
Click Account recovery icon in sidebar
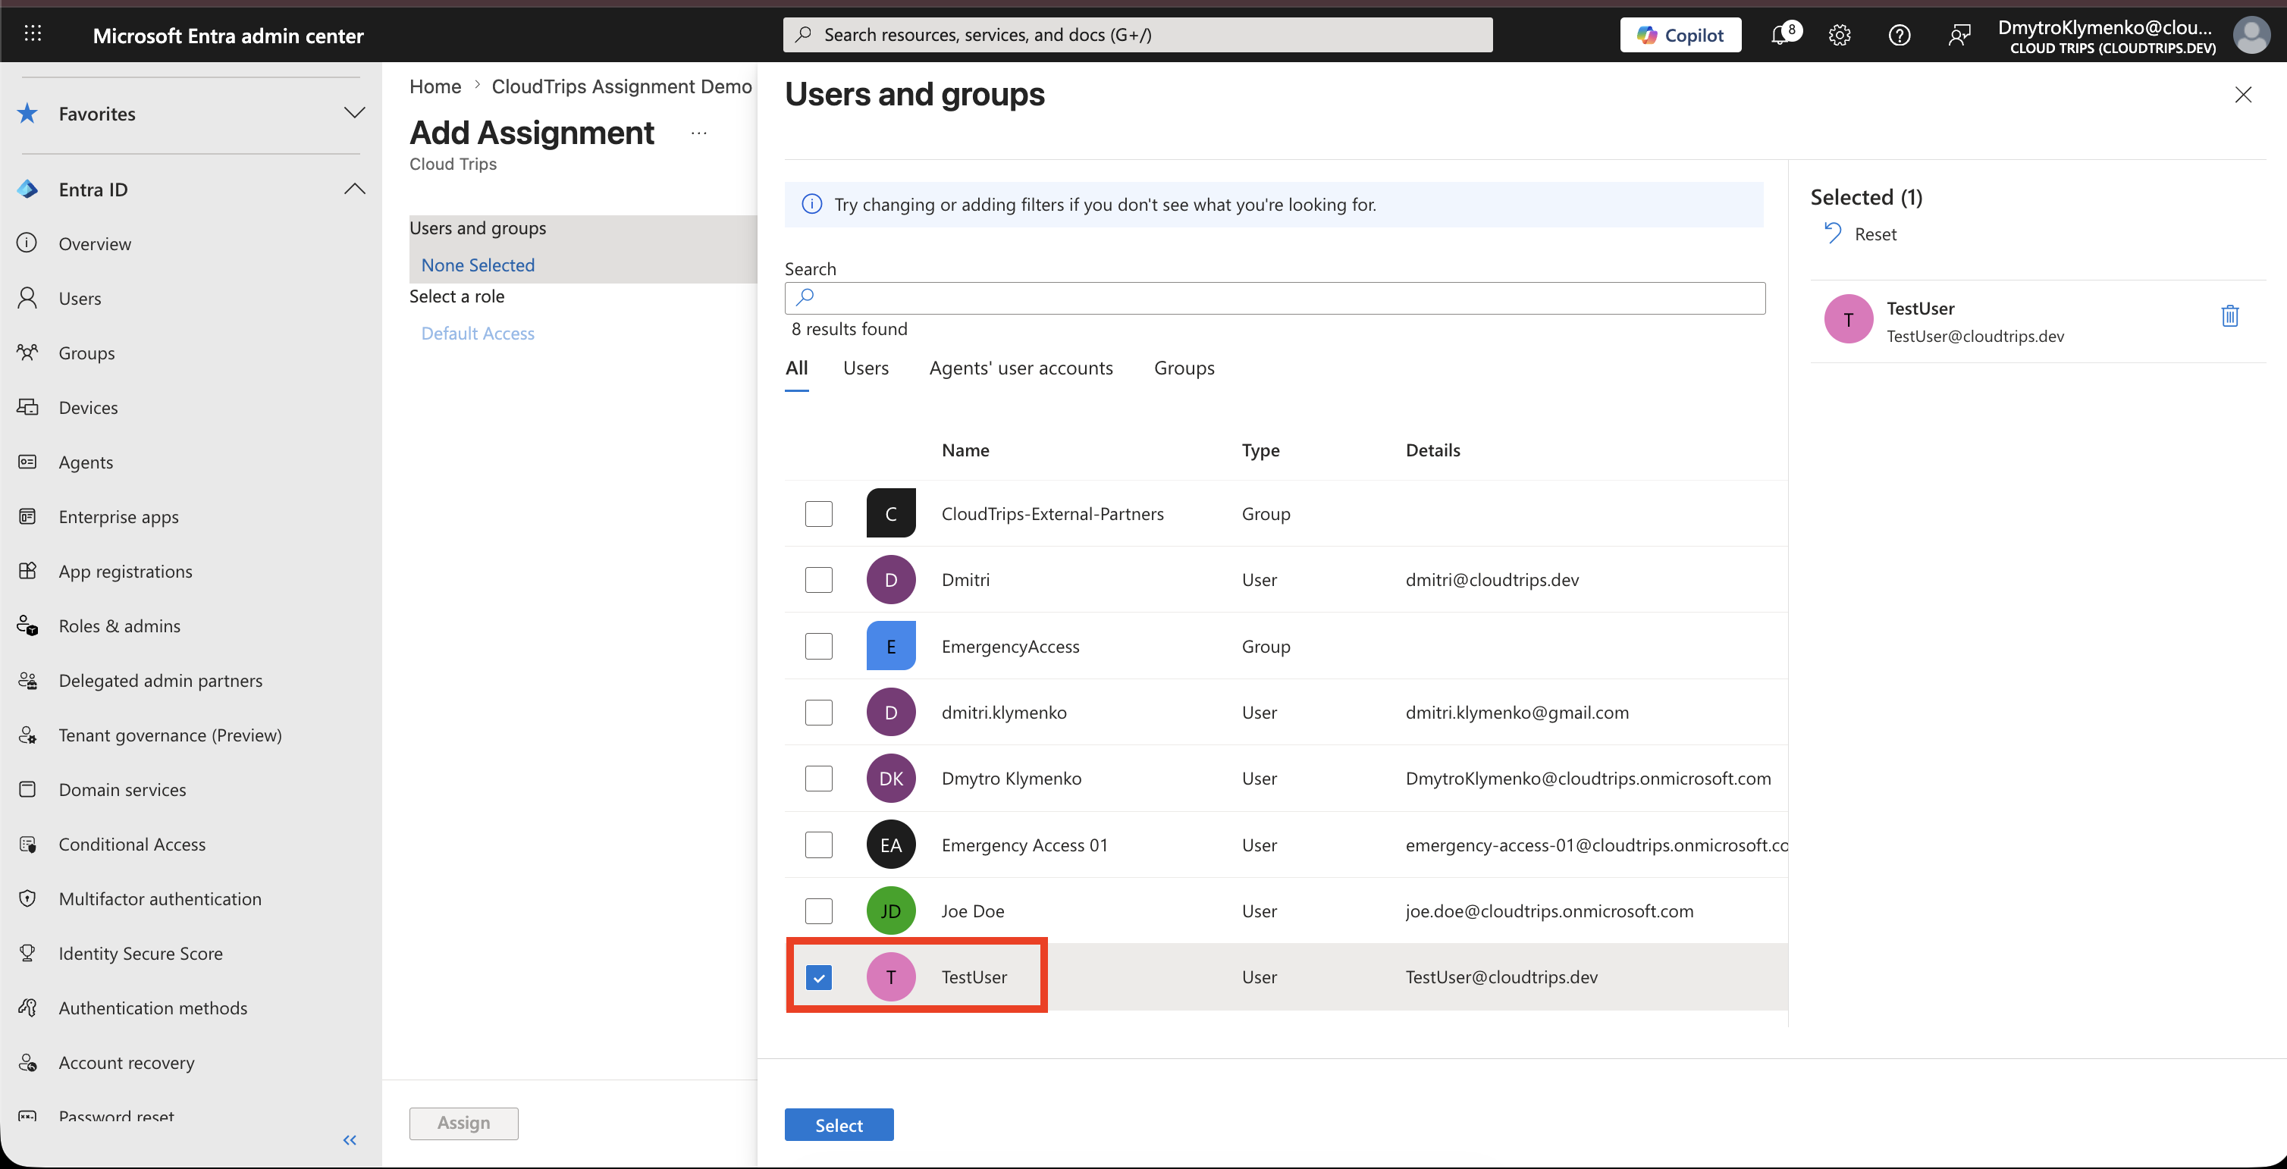(27, 1061)
